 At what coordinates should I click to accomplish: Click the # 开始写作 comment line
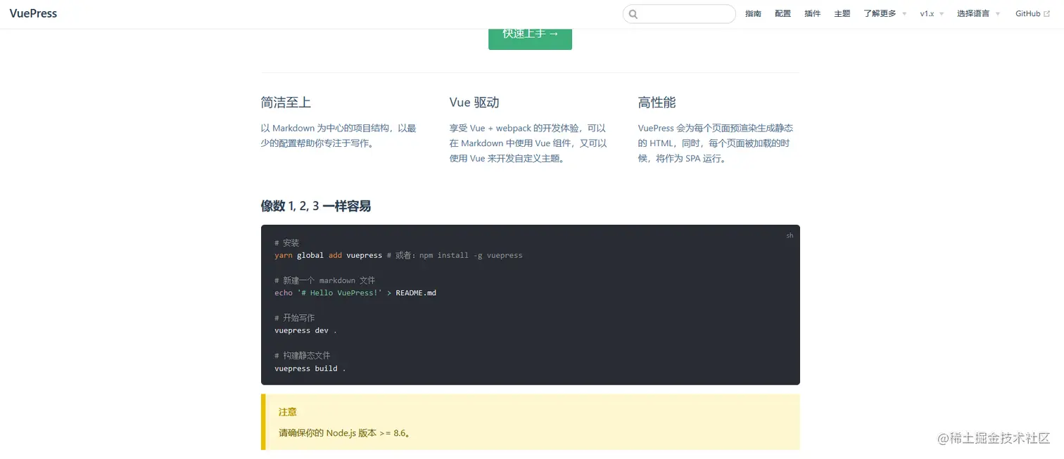click(295, 318)
